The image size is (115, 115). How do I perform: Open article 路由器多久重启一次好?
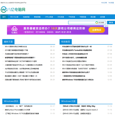point(21,76)
